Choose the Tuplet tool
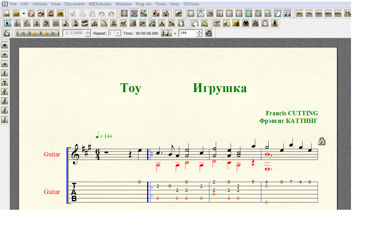 coord(94,23)
